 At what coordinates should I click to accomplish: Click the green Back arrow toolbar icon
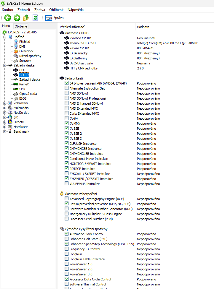(8, 18)
